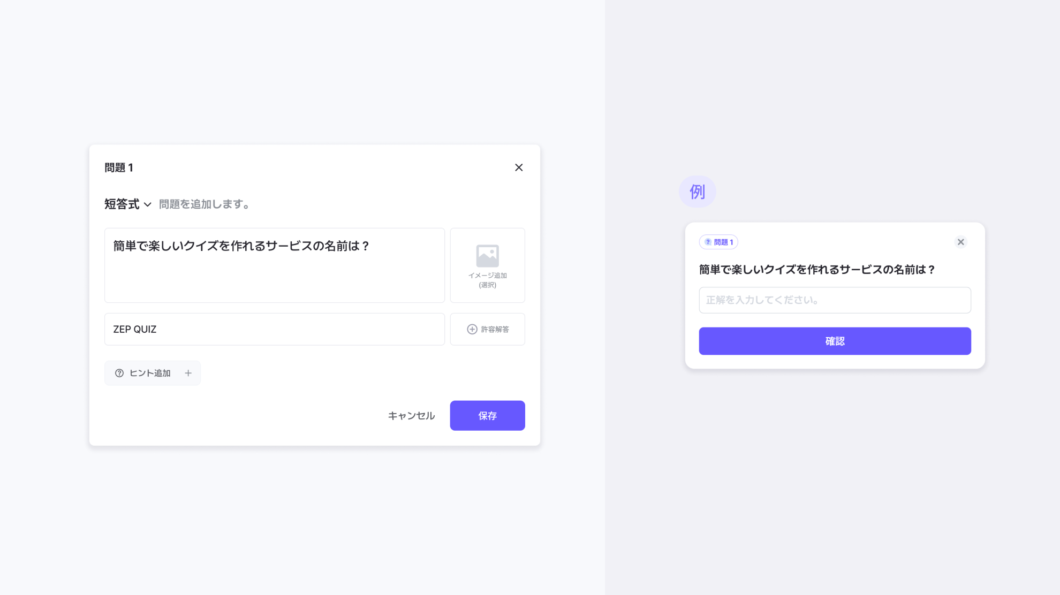Close the preview quiz card
Screen dimensions: 1060x595
click(x=960, y=242)
